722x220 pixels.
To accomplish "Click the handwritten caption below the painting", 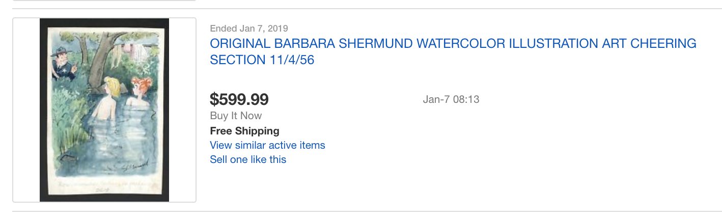I will (x=104, y=183).
